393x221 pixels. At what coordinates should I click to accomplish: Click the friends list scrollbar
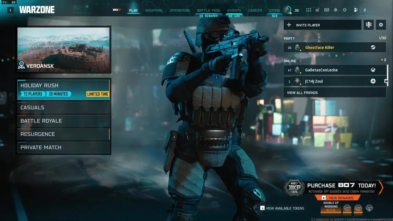click(387, 75)
